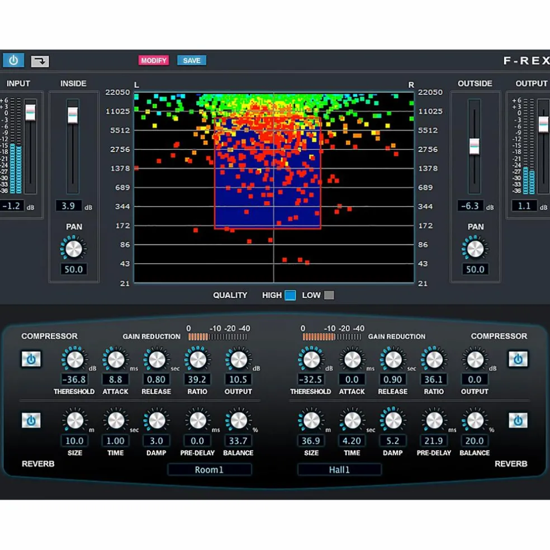The height and width of the screenshot is (550, 550).
Task: Select the left compressor THRESHOLD knob
Action: coord(75,359)
